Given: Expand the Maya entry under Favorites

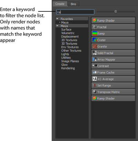Looking at the screenshot, I should click(60, 22).
